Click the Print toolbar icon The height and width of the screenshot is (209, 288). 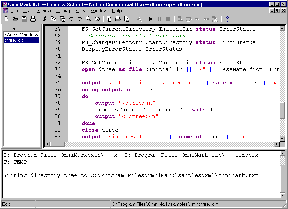pyautogui.click(x=33, y=19)
